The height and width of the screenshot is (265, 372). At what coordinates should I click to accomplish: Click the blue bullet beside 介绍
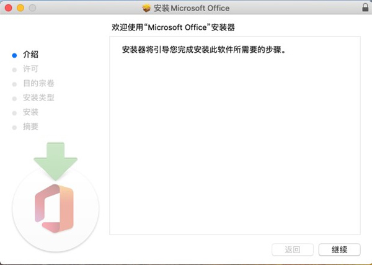(14, 55)
